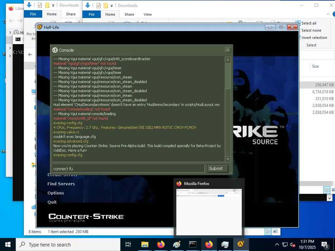335x251 pixels.
Task: Open Paint from the taskbar
Action: (x=177, y=244)
